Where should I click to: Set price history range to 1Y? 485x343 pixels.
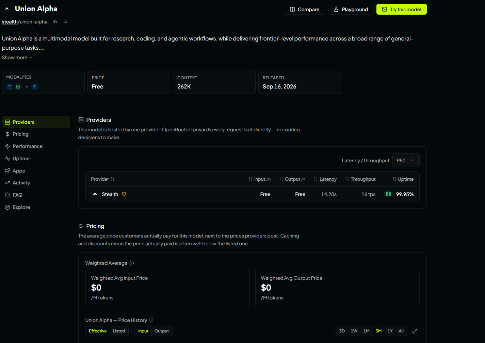390,331
